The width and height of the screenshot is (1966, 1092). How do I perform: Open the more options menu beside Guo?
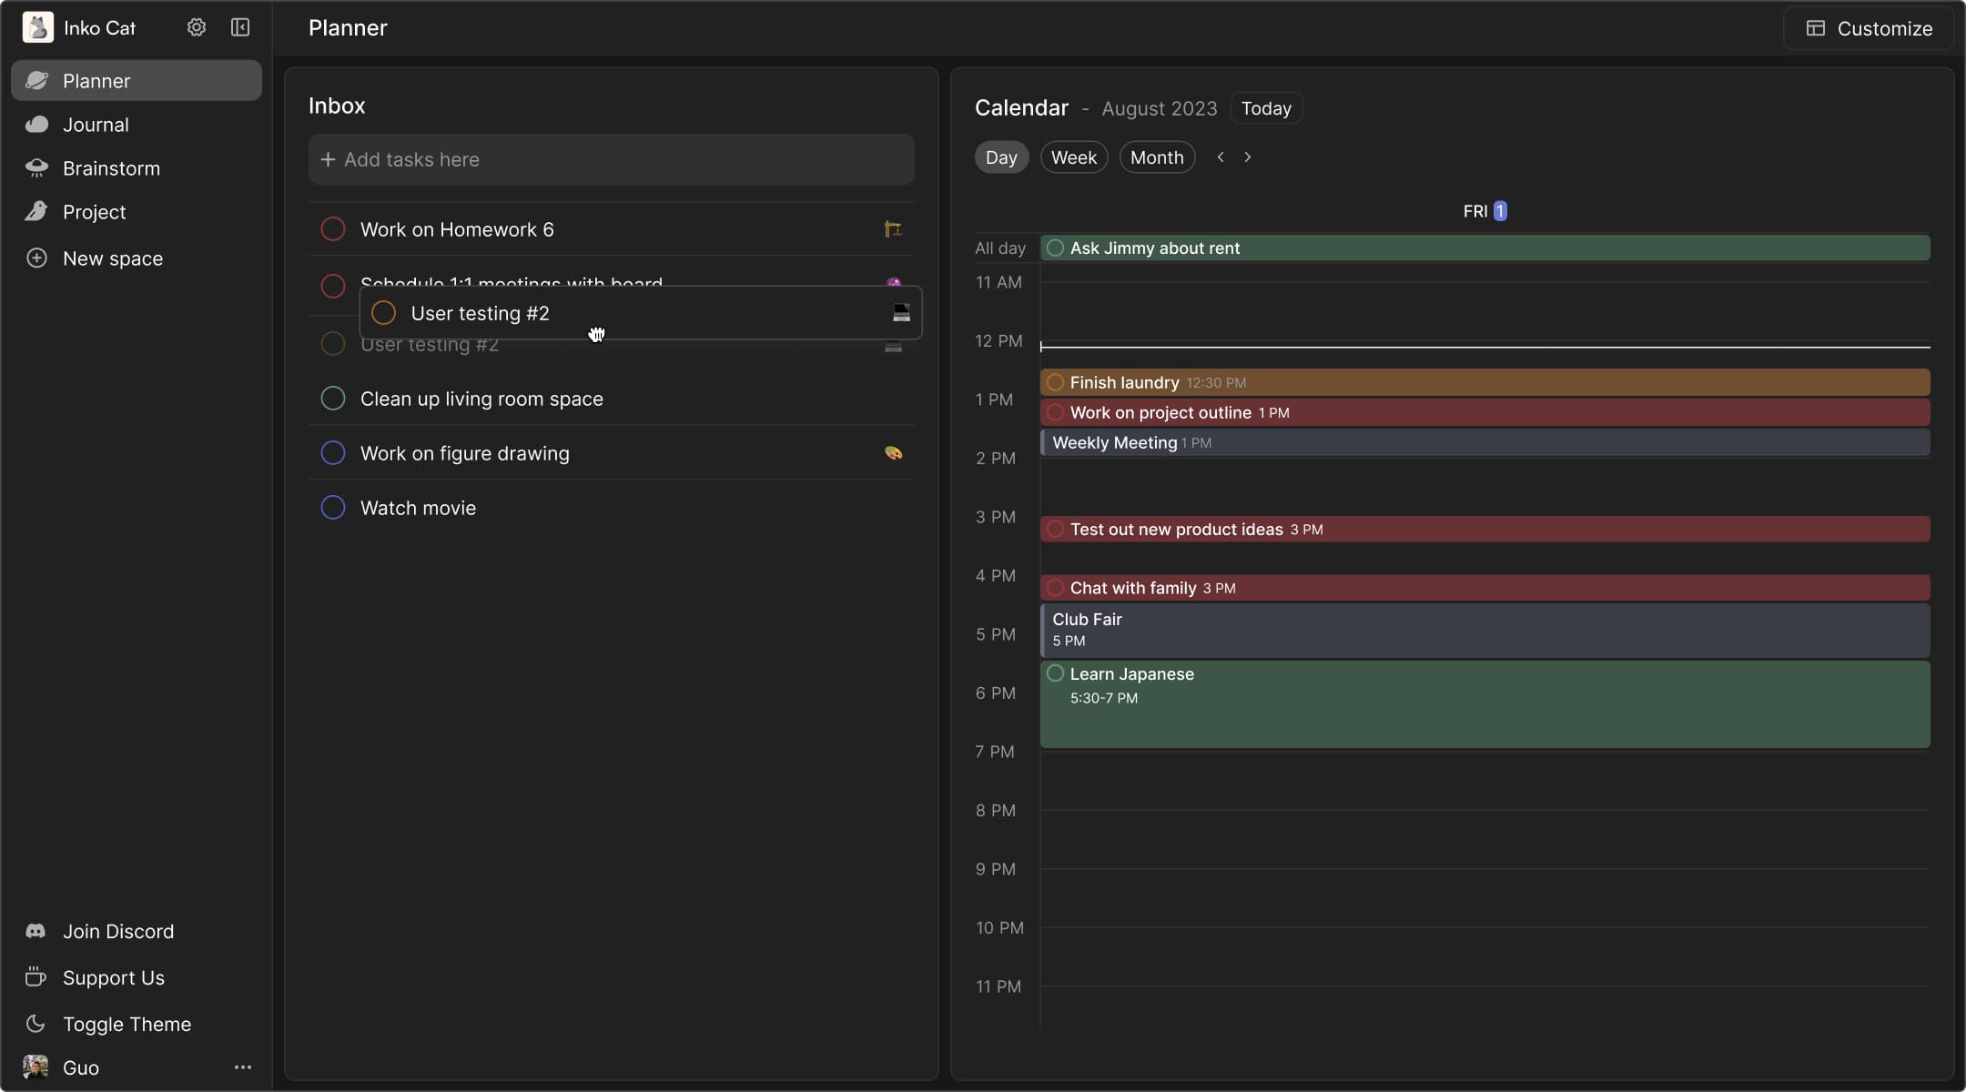click(242, 1067)
